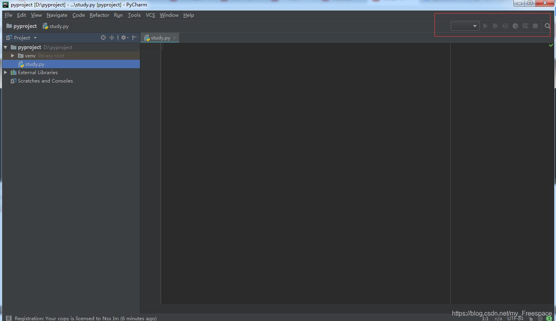Select Scratches and Consoles node

(x=71, y=81)
